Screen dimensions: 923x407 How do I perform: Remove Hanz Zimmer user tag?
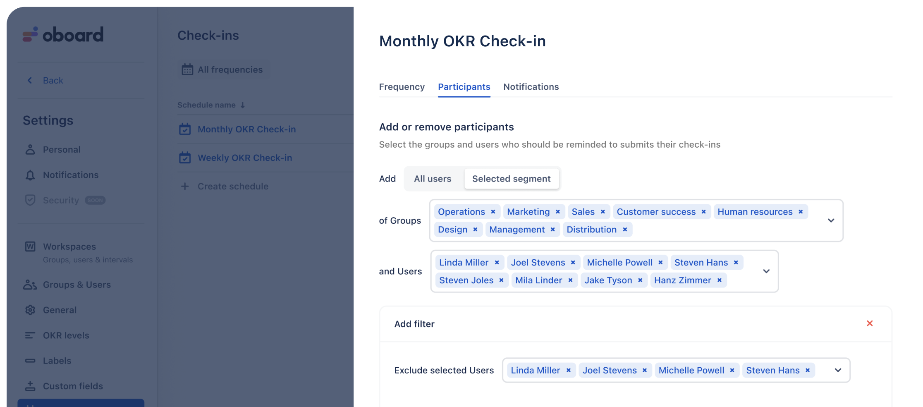pyautogui.click(x=719, y=280)
